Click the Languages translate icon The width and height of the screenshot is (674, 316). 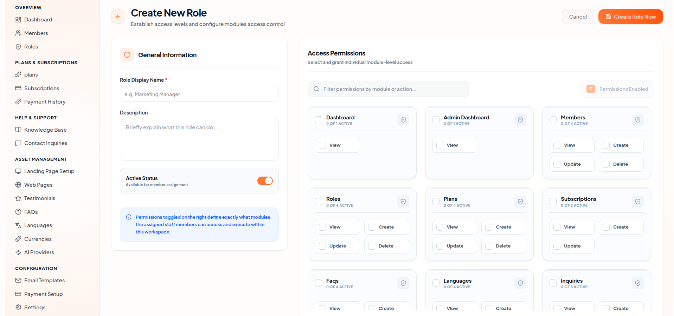pos(18,225)
